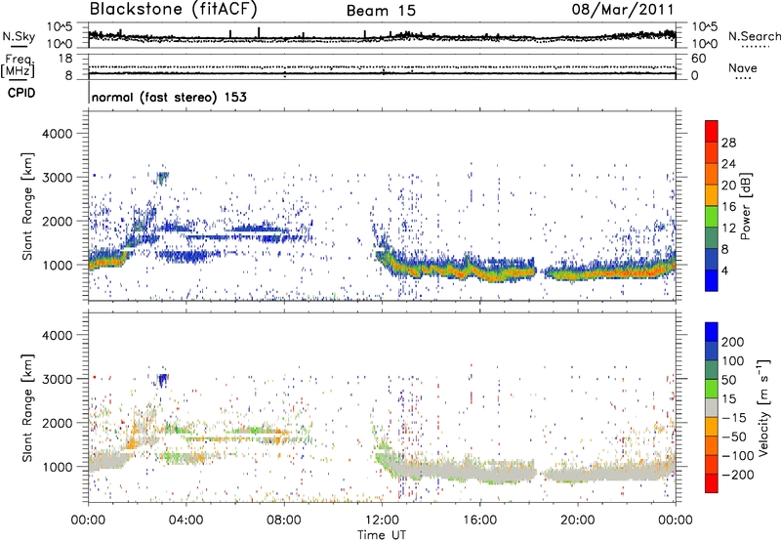Click the '4000' tick of the power panel
The image size is (781, 541).
[x=58, y=134]
